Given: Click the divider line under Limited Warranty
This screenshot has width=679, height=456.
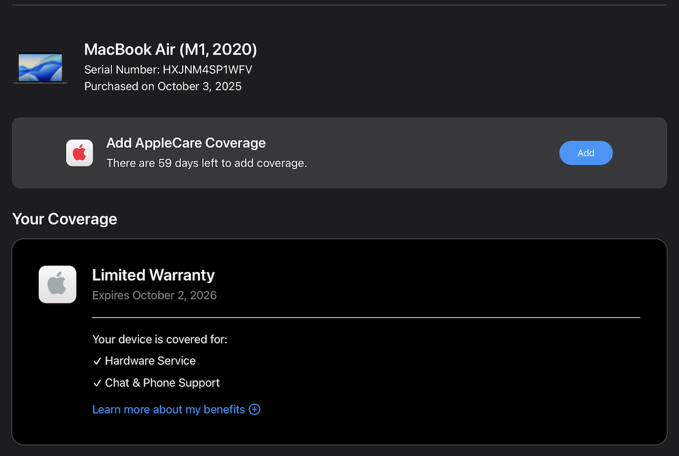Looking at the screenshot, I should coord(366,318).
